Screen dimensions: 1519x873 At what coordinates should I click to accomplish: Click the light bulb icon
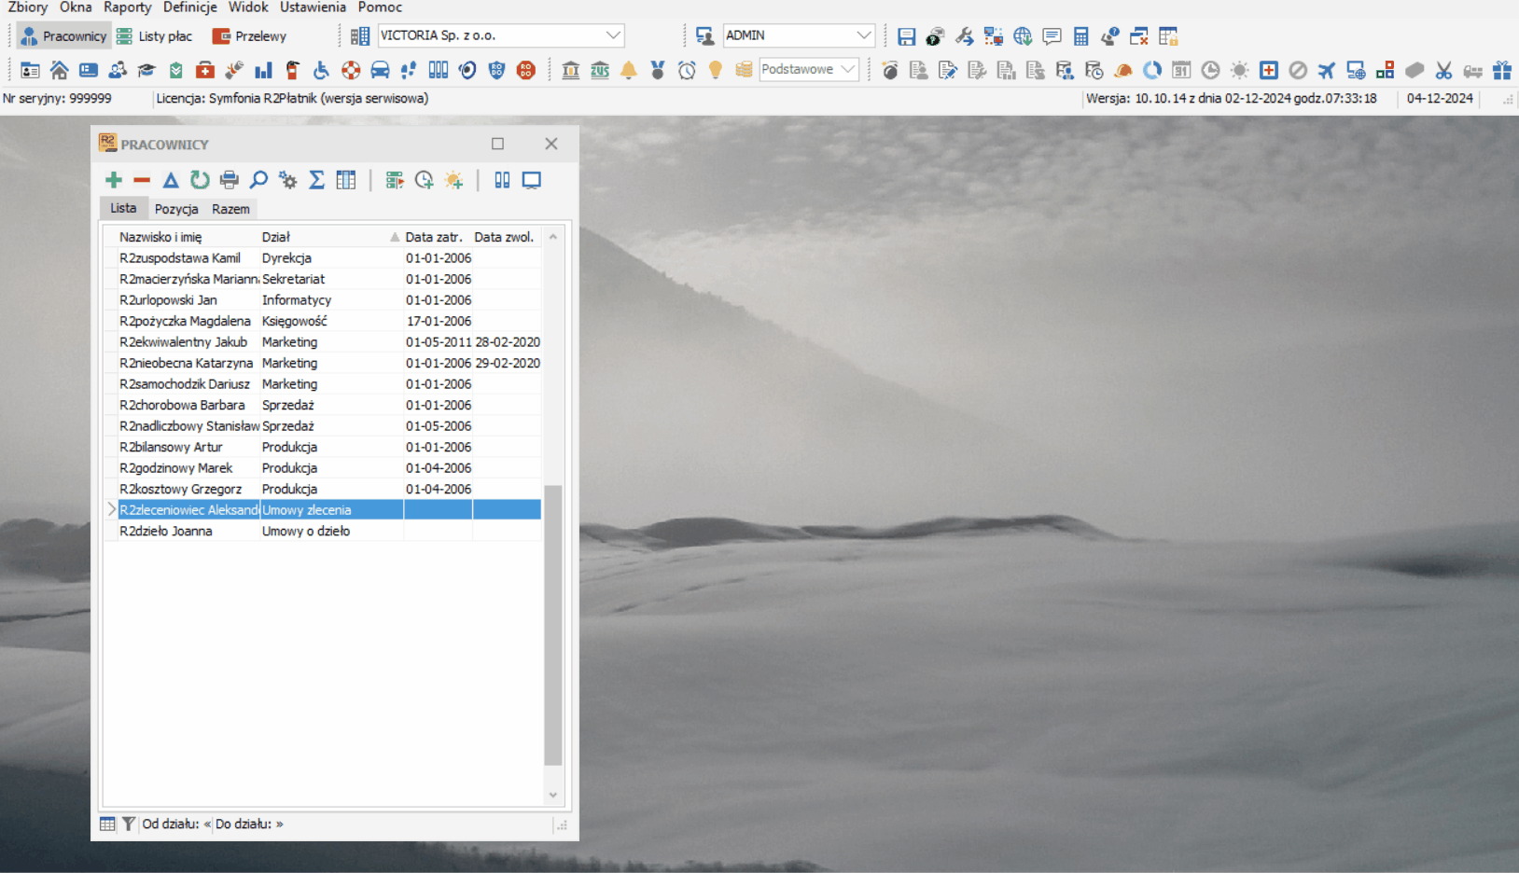coord(716,70)
